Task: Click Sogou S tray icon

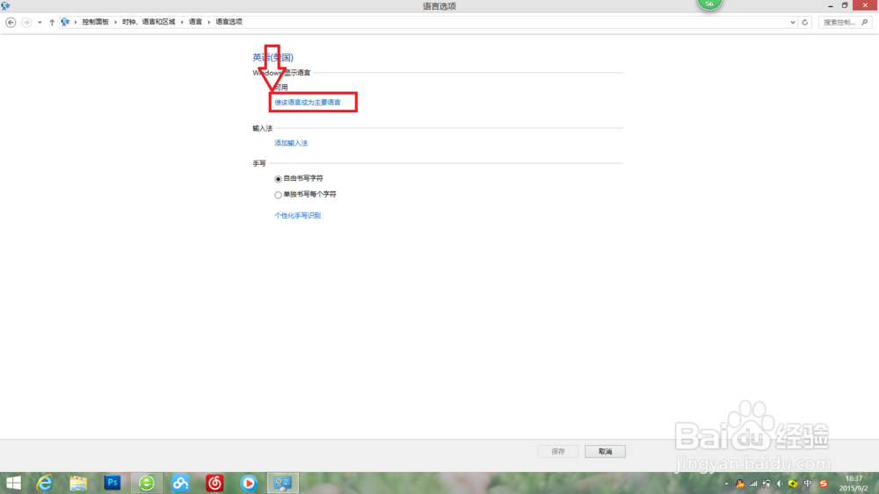Action: coord(823,484)
